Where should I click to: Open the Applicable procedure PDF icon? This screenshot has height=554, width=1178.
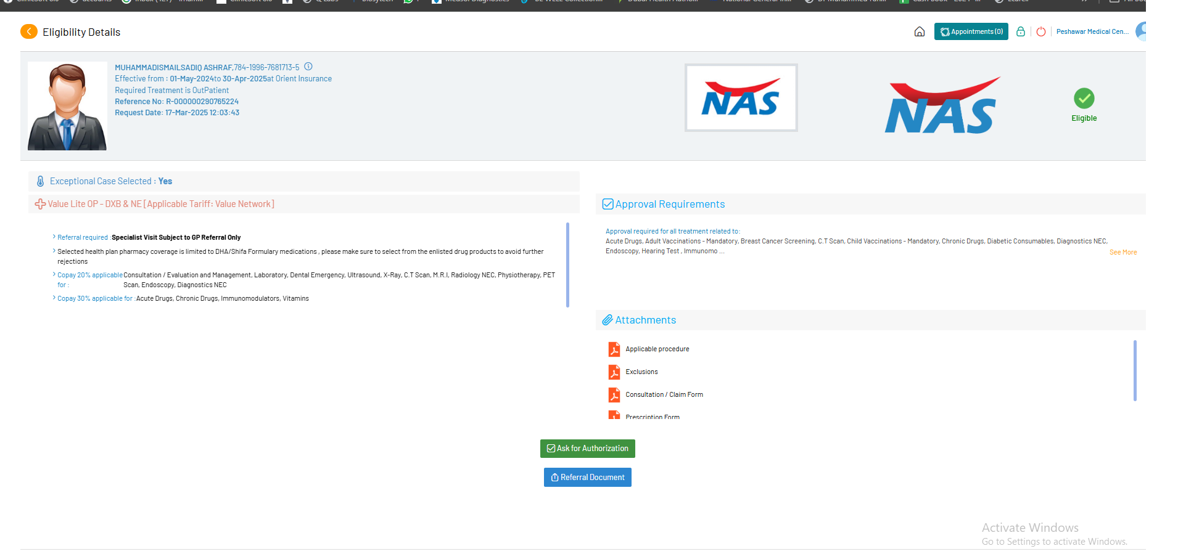tap(614, 349)
